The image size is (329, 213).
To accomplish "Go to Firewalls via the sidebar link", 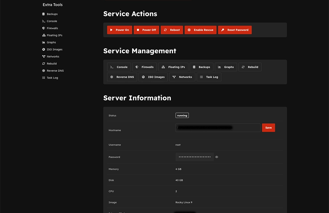I will [52, 28].
